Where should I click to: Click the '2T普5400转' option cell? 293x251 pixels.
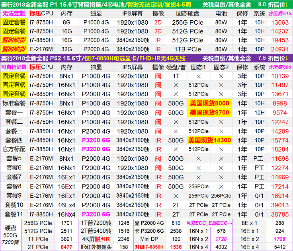point(96,231)
